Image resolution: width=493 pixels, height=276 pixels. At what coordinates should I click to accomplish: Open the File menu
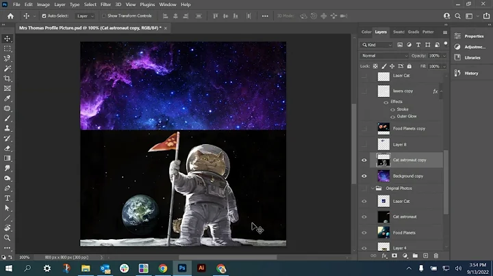(16, 5)
